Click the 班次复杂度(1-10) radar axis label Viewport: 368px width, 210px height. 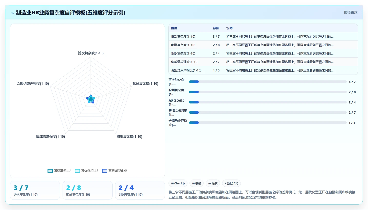coord(91,53)
